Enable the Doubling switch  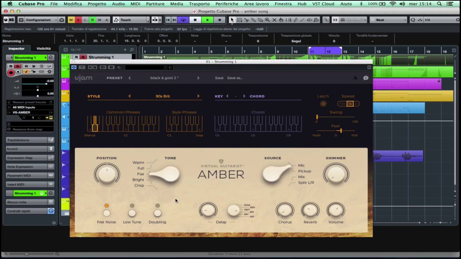tap(157, 213)
